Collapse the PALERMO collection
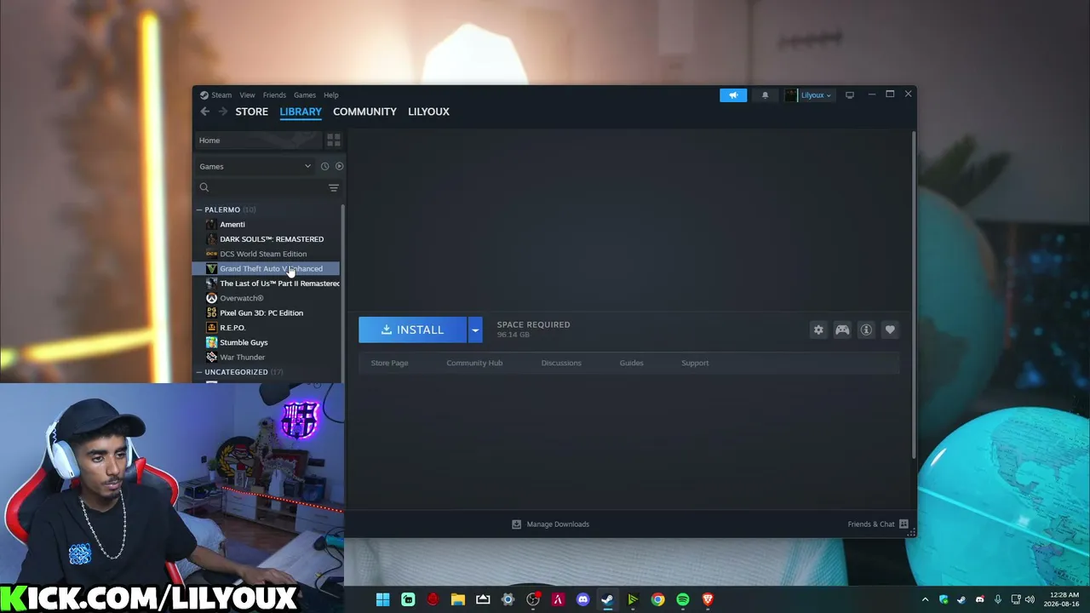Viewport: 1090px width, 613px height. click(199, 209)
